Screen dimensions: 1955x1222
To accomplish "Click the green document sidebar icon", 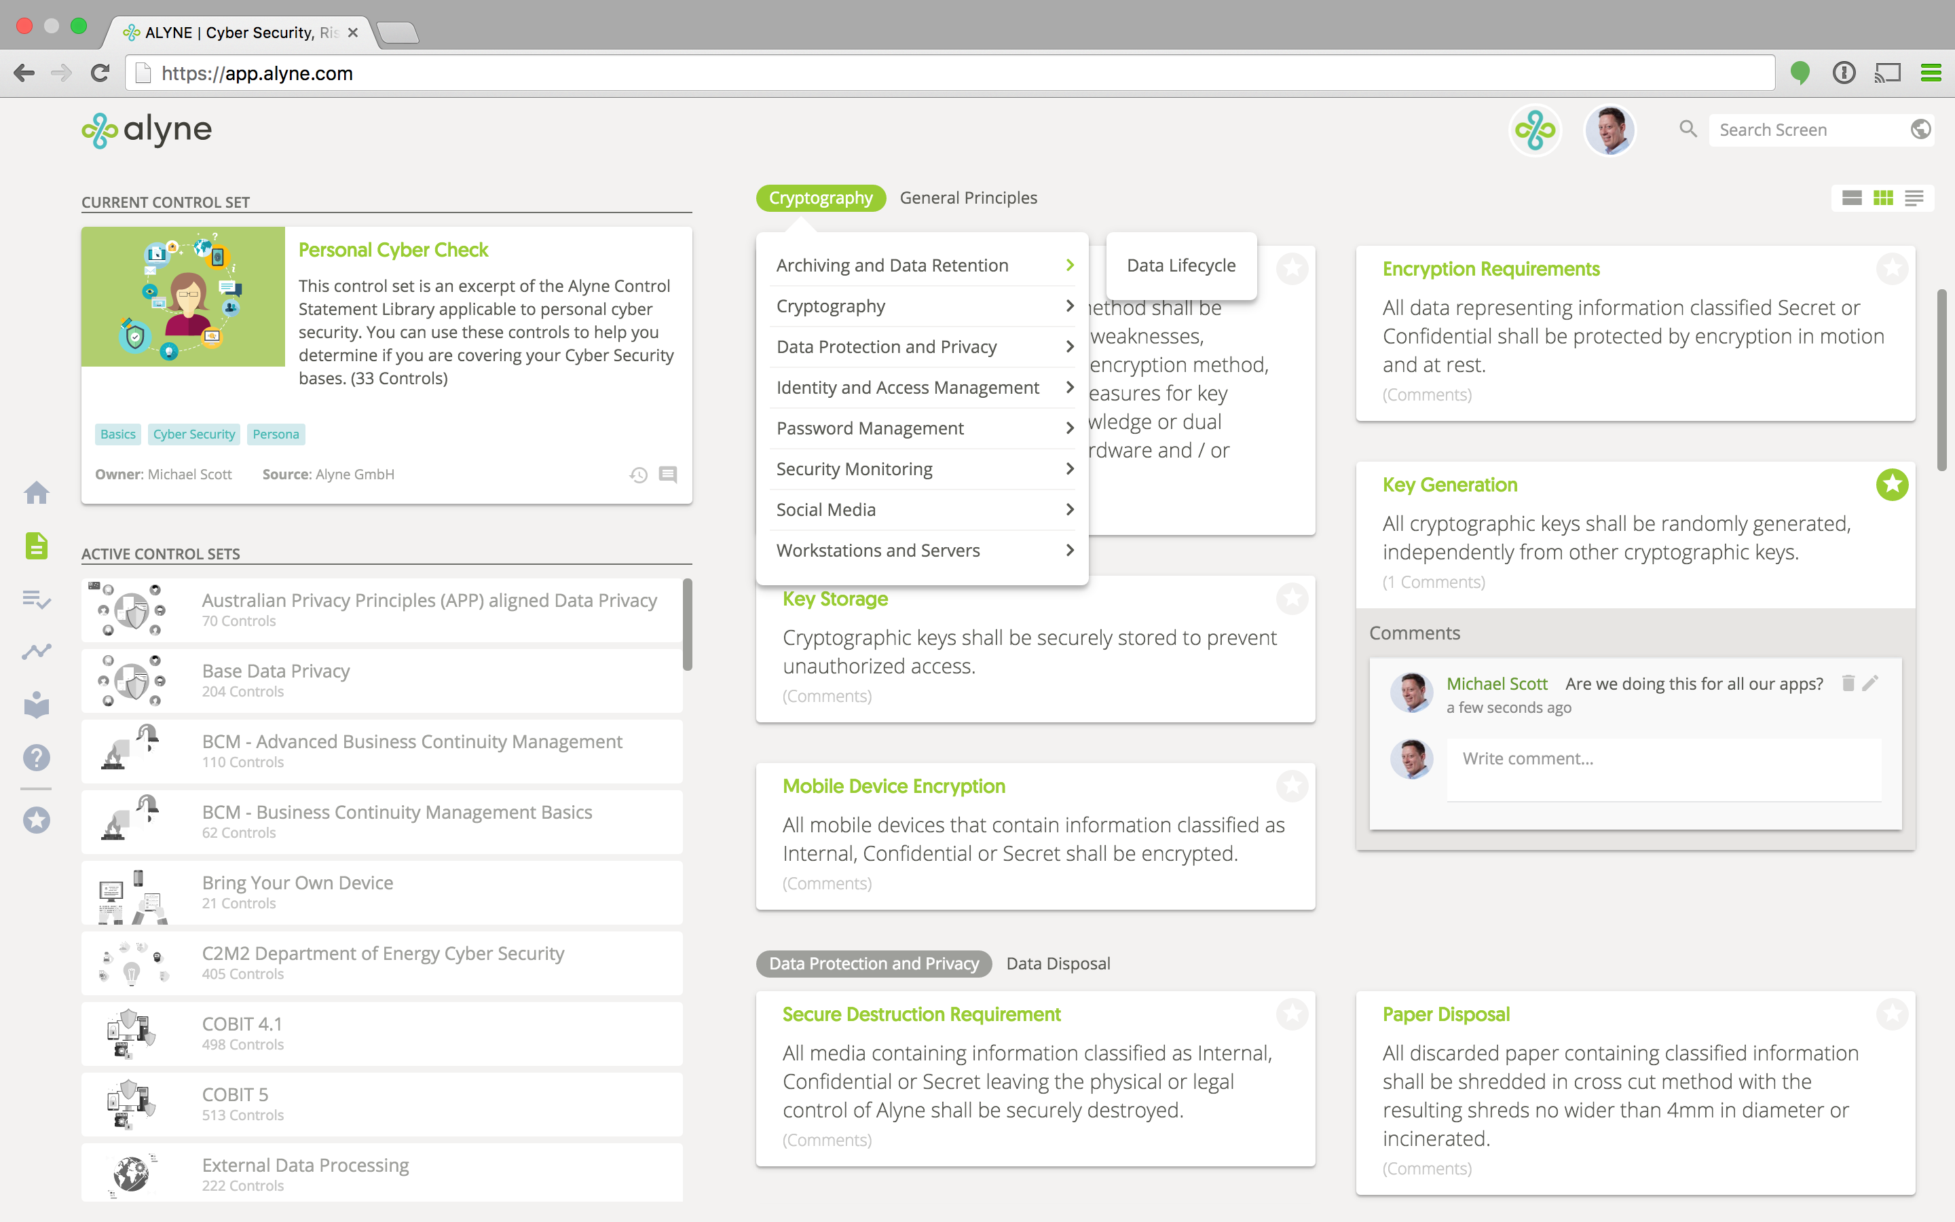I will click(37, 546).
